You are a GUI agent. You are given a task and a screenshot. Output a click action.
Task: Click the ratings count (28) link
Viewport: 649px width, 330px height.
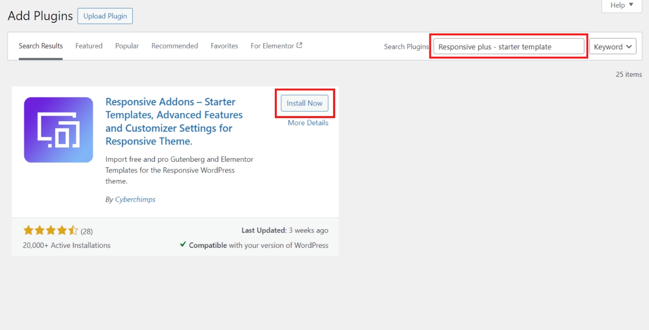(x=86, y=231)
